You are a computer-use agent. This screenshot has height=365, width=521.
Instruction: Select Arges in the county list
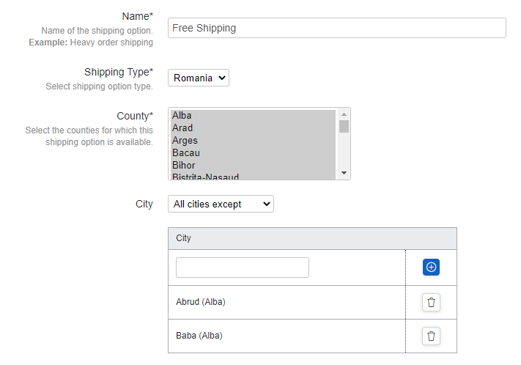254,141
